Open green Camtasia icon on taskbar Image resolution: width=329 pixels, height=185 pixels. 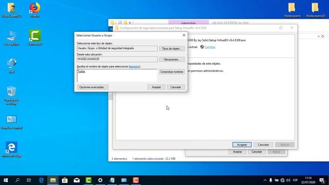pos(88,180)
